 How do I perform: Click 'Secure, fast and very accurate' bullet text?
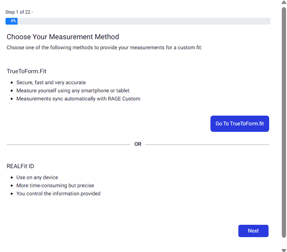click(x=51, y=83)
